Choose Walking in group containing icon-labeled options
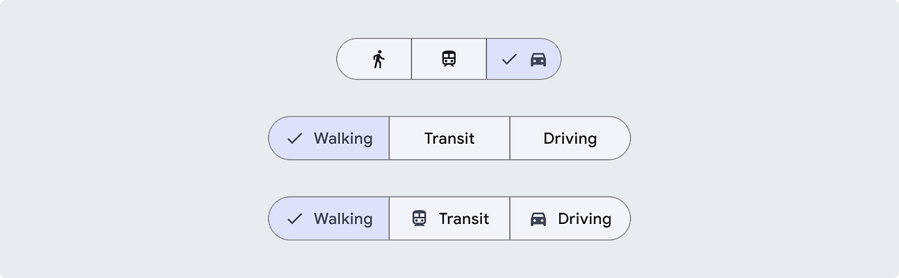Viewport: 899px width, 278px height. click(x=329, y=218)
